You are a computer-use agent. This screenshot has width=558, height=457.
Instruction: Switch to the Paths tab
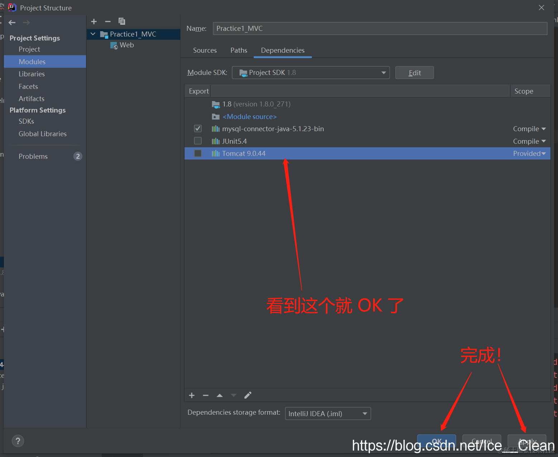(239, 51)
